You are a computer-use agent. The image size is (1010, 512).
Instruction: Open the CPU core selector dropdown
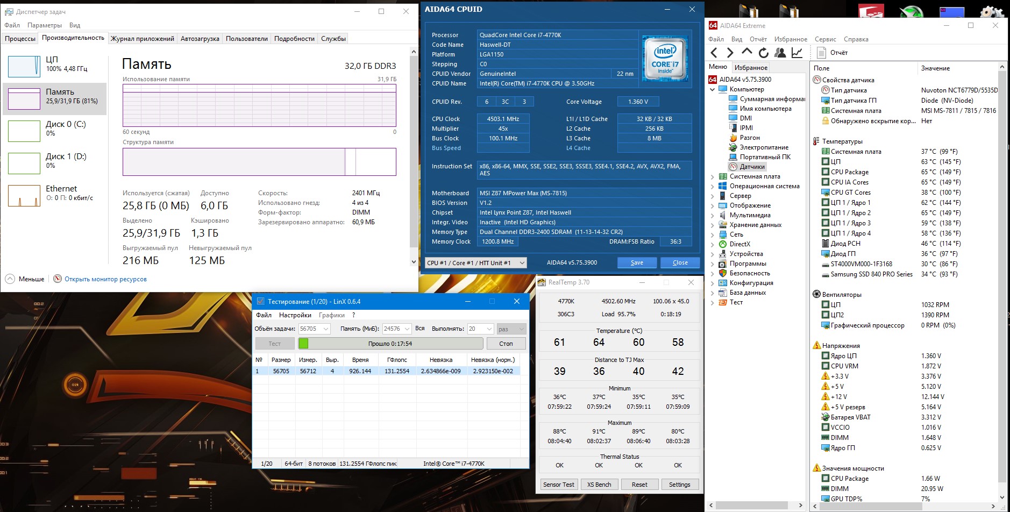475,263
